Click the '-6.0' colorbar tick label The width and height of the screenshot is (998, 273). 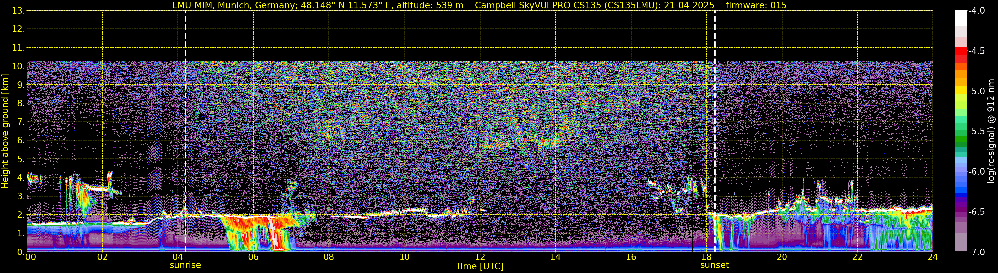tap(976, 172)
